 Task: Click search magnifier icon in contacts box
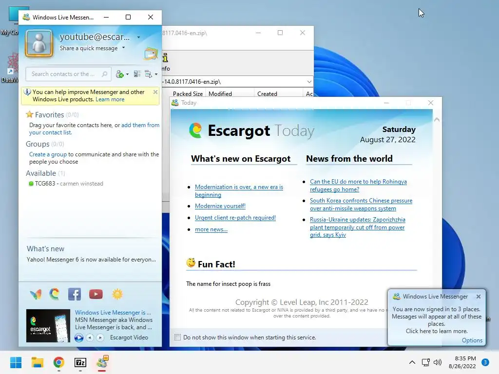click(104, 74)
